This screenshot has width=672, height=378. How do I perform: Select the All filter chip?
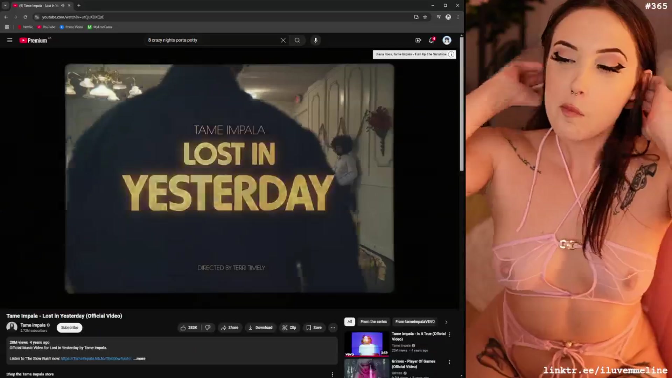coord(350,322)
